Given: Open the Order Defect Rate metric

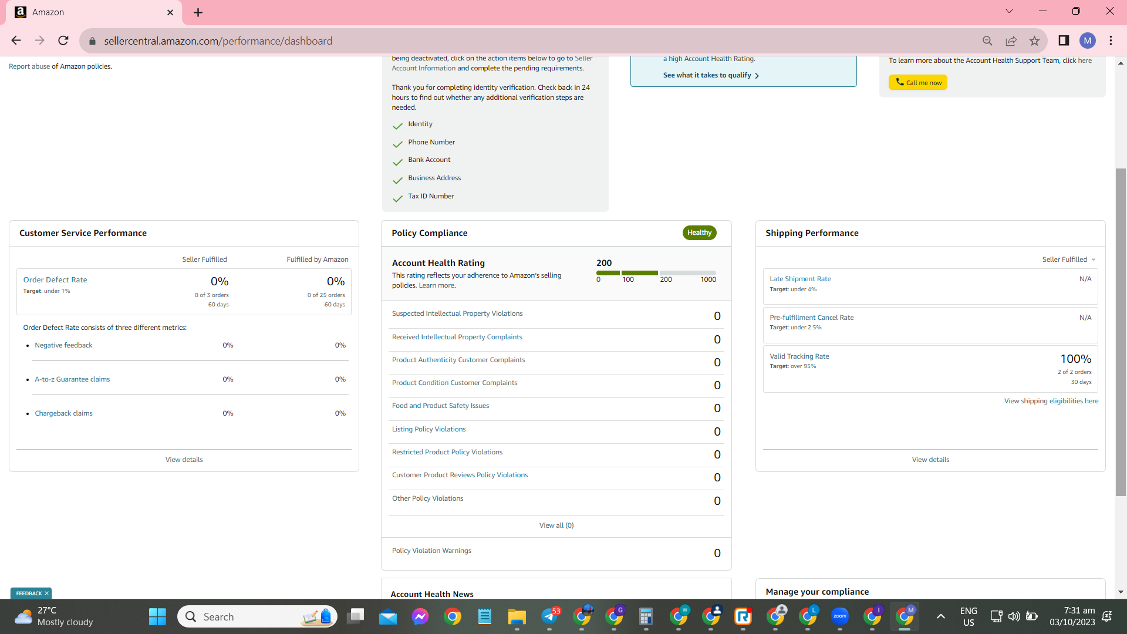Looking at the screenshot, I should pos(55,280).
